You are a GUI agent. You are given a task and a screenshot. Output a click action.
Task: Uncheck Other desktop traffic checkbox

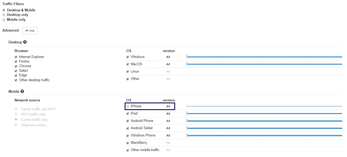point(16,80)
